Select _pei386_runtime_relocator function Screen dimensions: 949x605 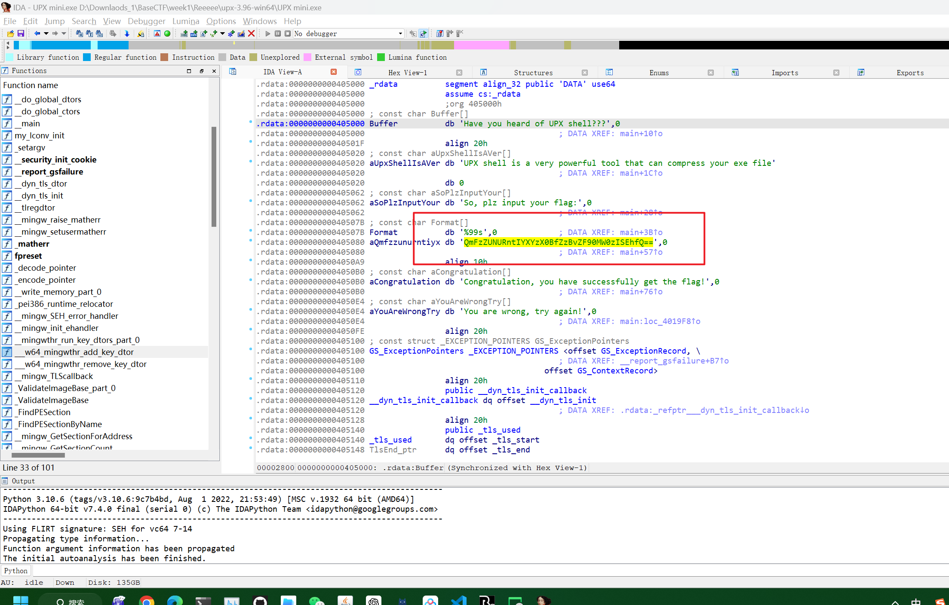(x=105, y=304)
